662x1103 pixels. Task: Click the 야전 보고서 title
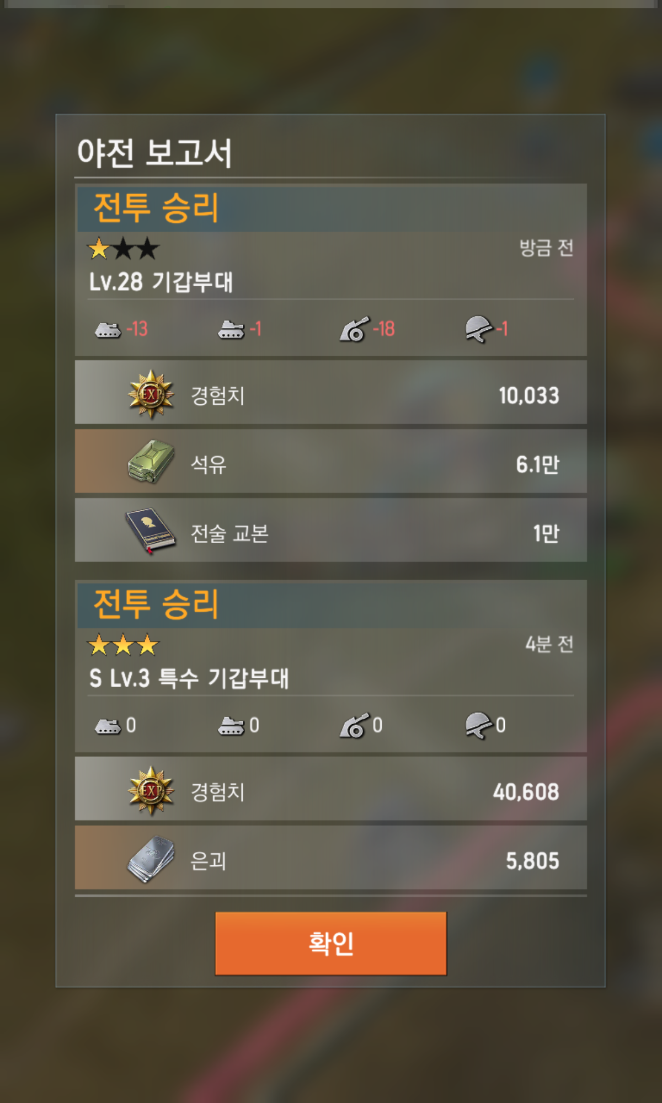(154, 153)
